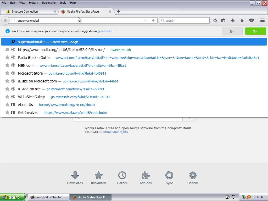Click the Know your rights link
268x201 pixels.
(116, 132)
